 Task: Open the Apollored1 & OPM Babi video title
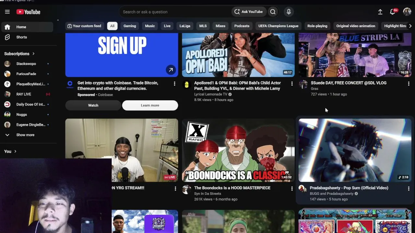237,86
